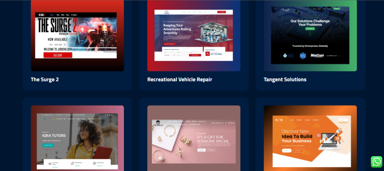This screenshot has height=171, width=384.
Task: Click red button in RV Repair preview header
Action: point(221,12)
